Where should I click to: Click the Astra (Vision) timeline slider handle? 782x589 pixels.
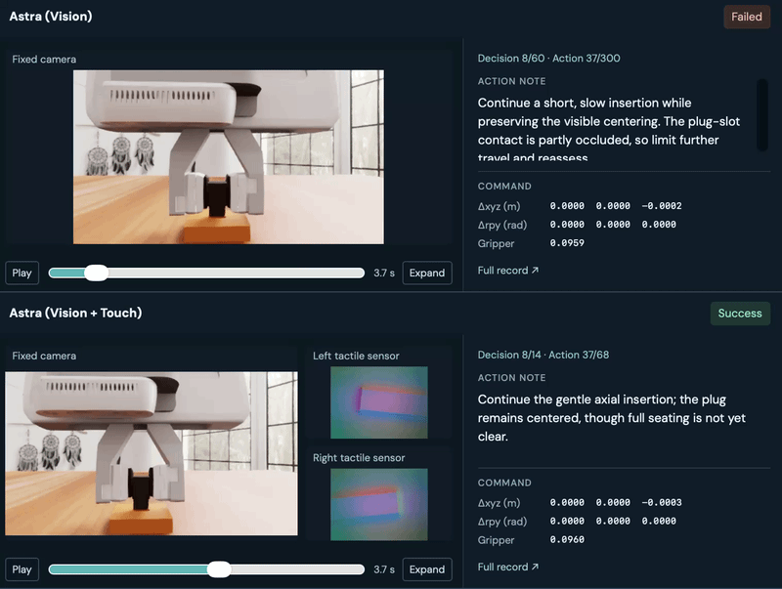96,273
